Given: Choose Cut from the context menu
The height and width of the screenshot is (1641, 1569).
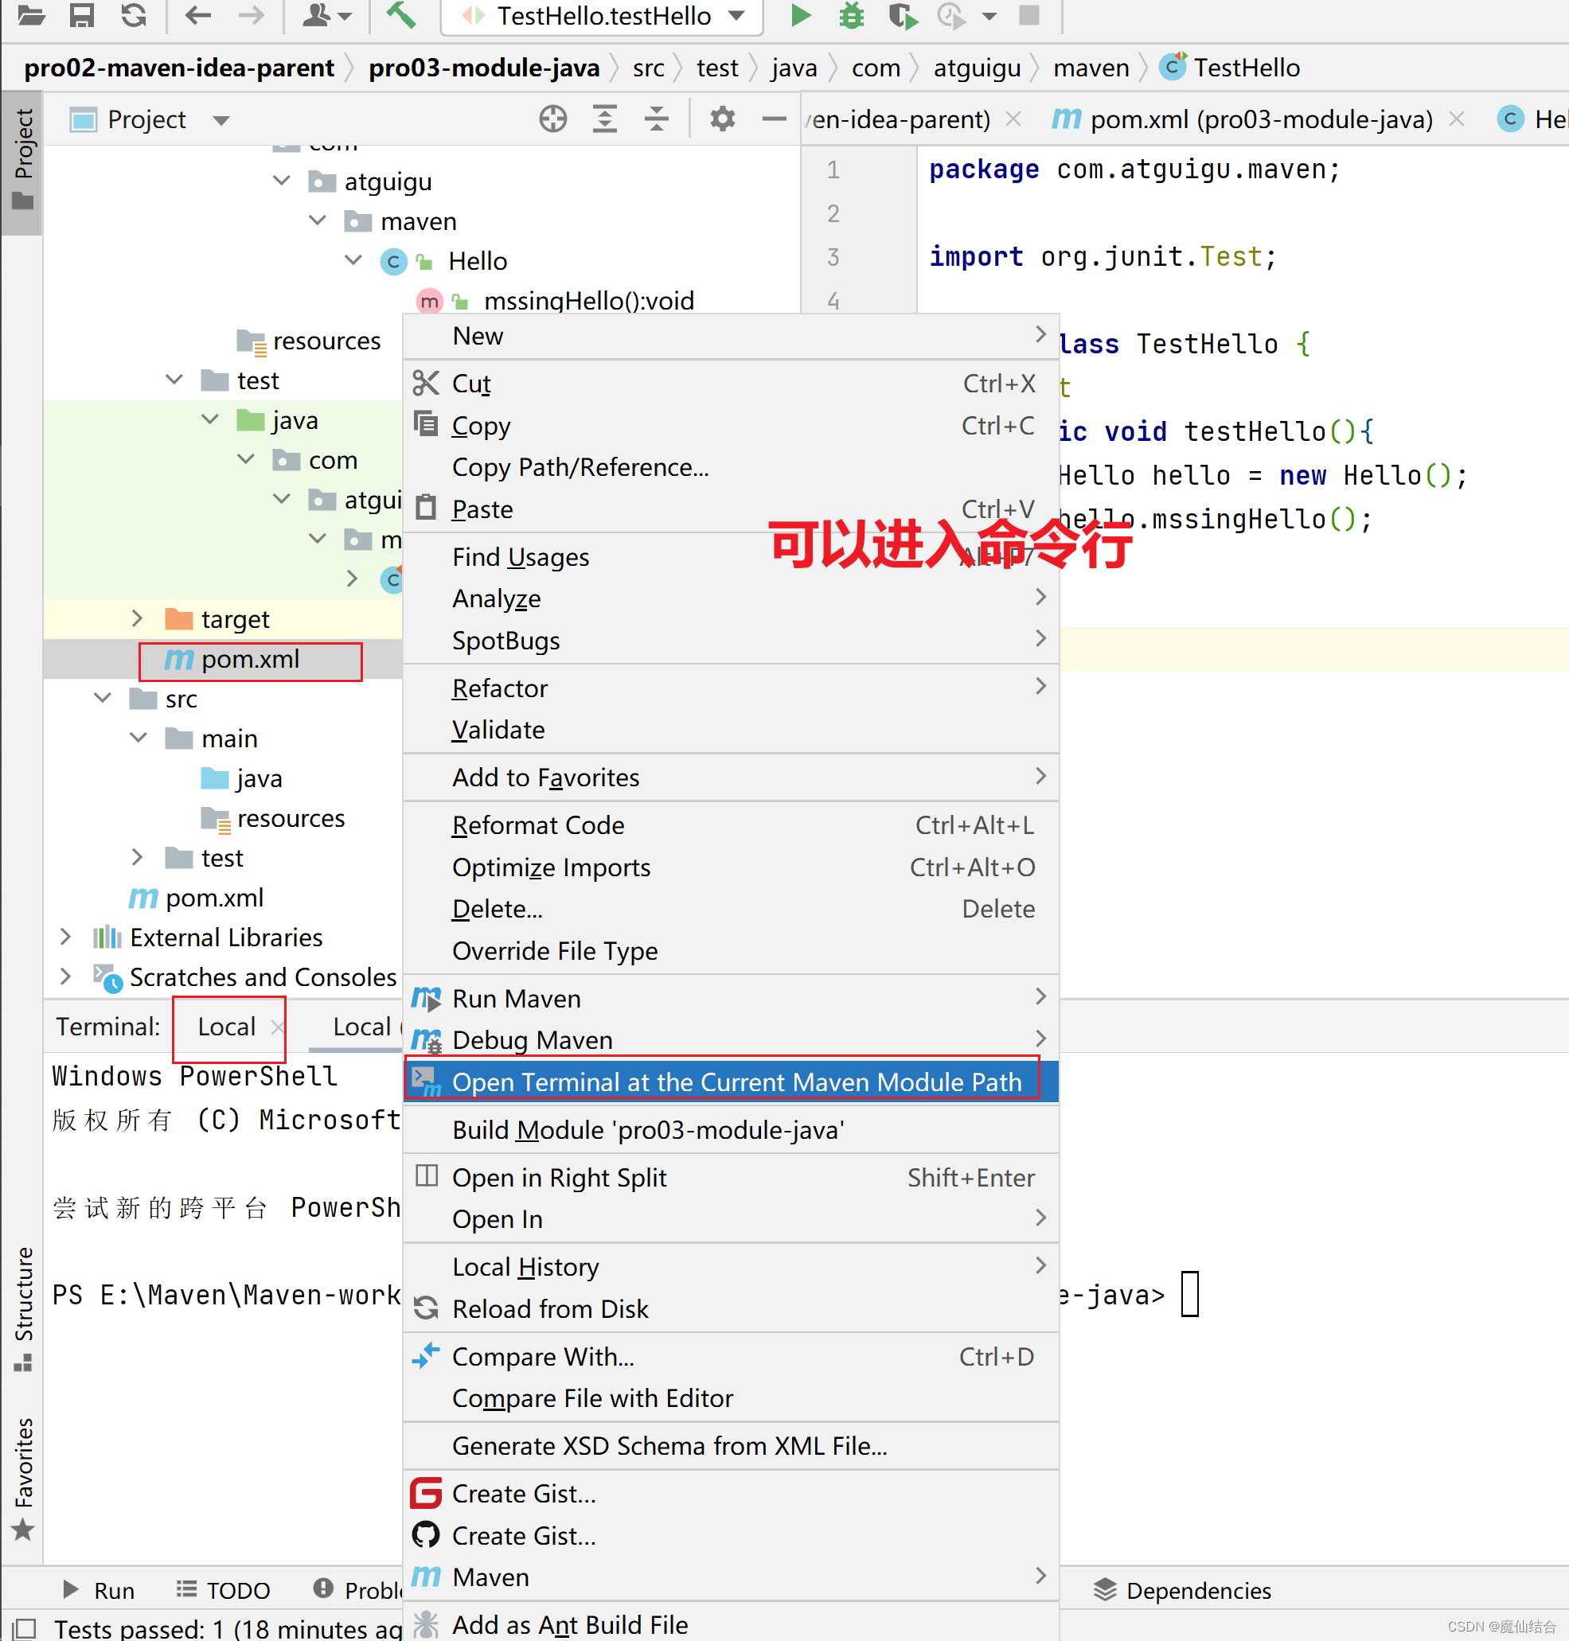Looking at the screenshot, I should (x=730, y=384).
